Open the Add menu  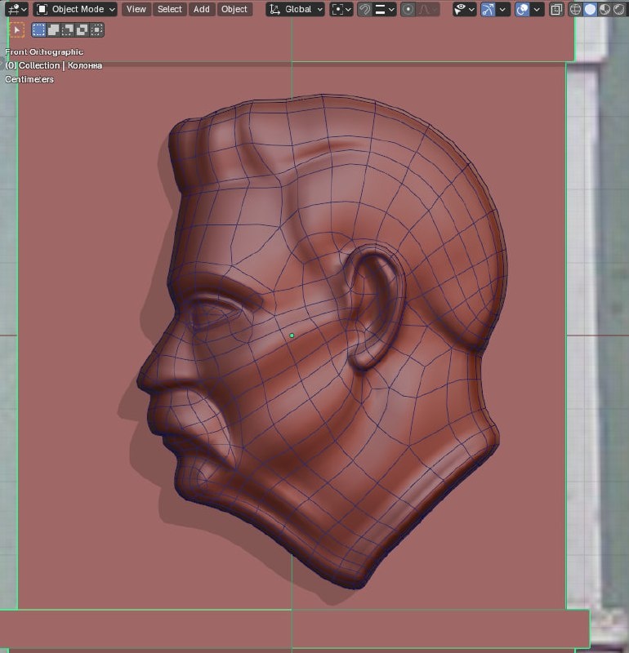click(202, 9)
